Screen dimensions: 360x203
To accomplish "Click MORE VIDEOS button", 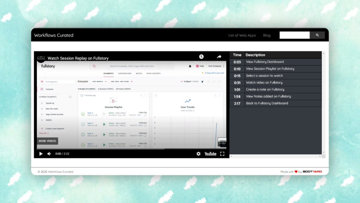I will point(47,141).
